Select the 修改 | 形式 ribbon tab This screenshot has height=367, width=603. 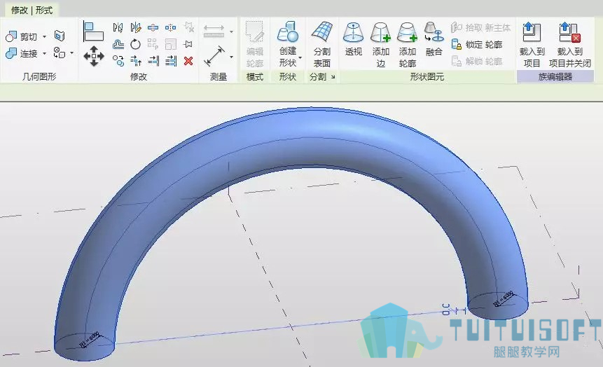click(32, 10)
